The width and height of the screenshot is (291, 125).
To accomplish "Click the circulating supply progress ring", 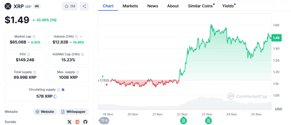I will 55,96.
